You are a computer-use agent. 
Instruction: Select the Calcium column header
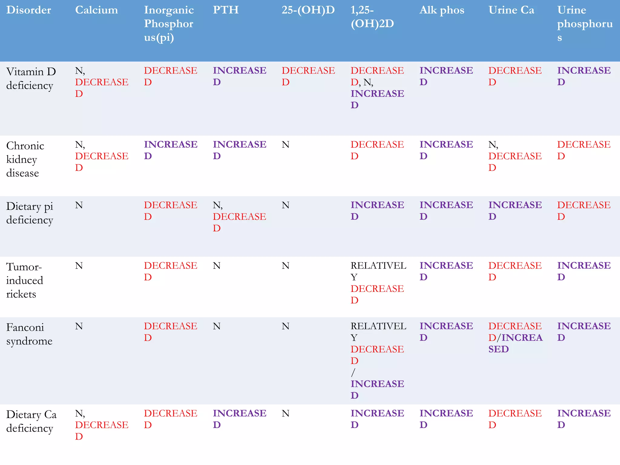tap(96, 10)
